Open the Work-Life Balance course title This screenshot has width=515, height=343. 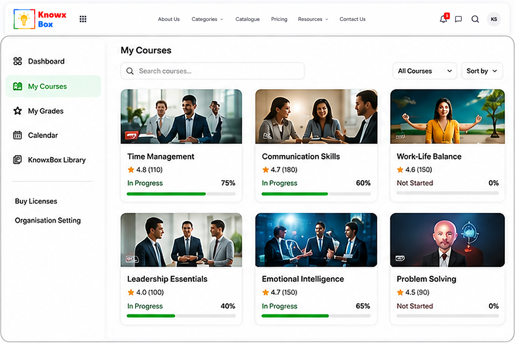pyautogui.click(x=429, y=156)
